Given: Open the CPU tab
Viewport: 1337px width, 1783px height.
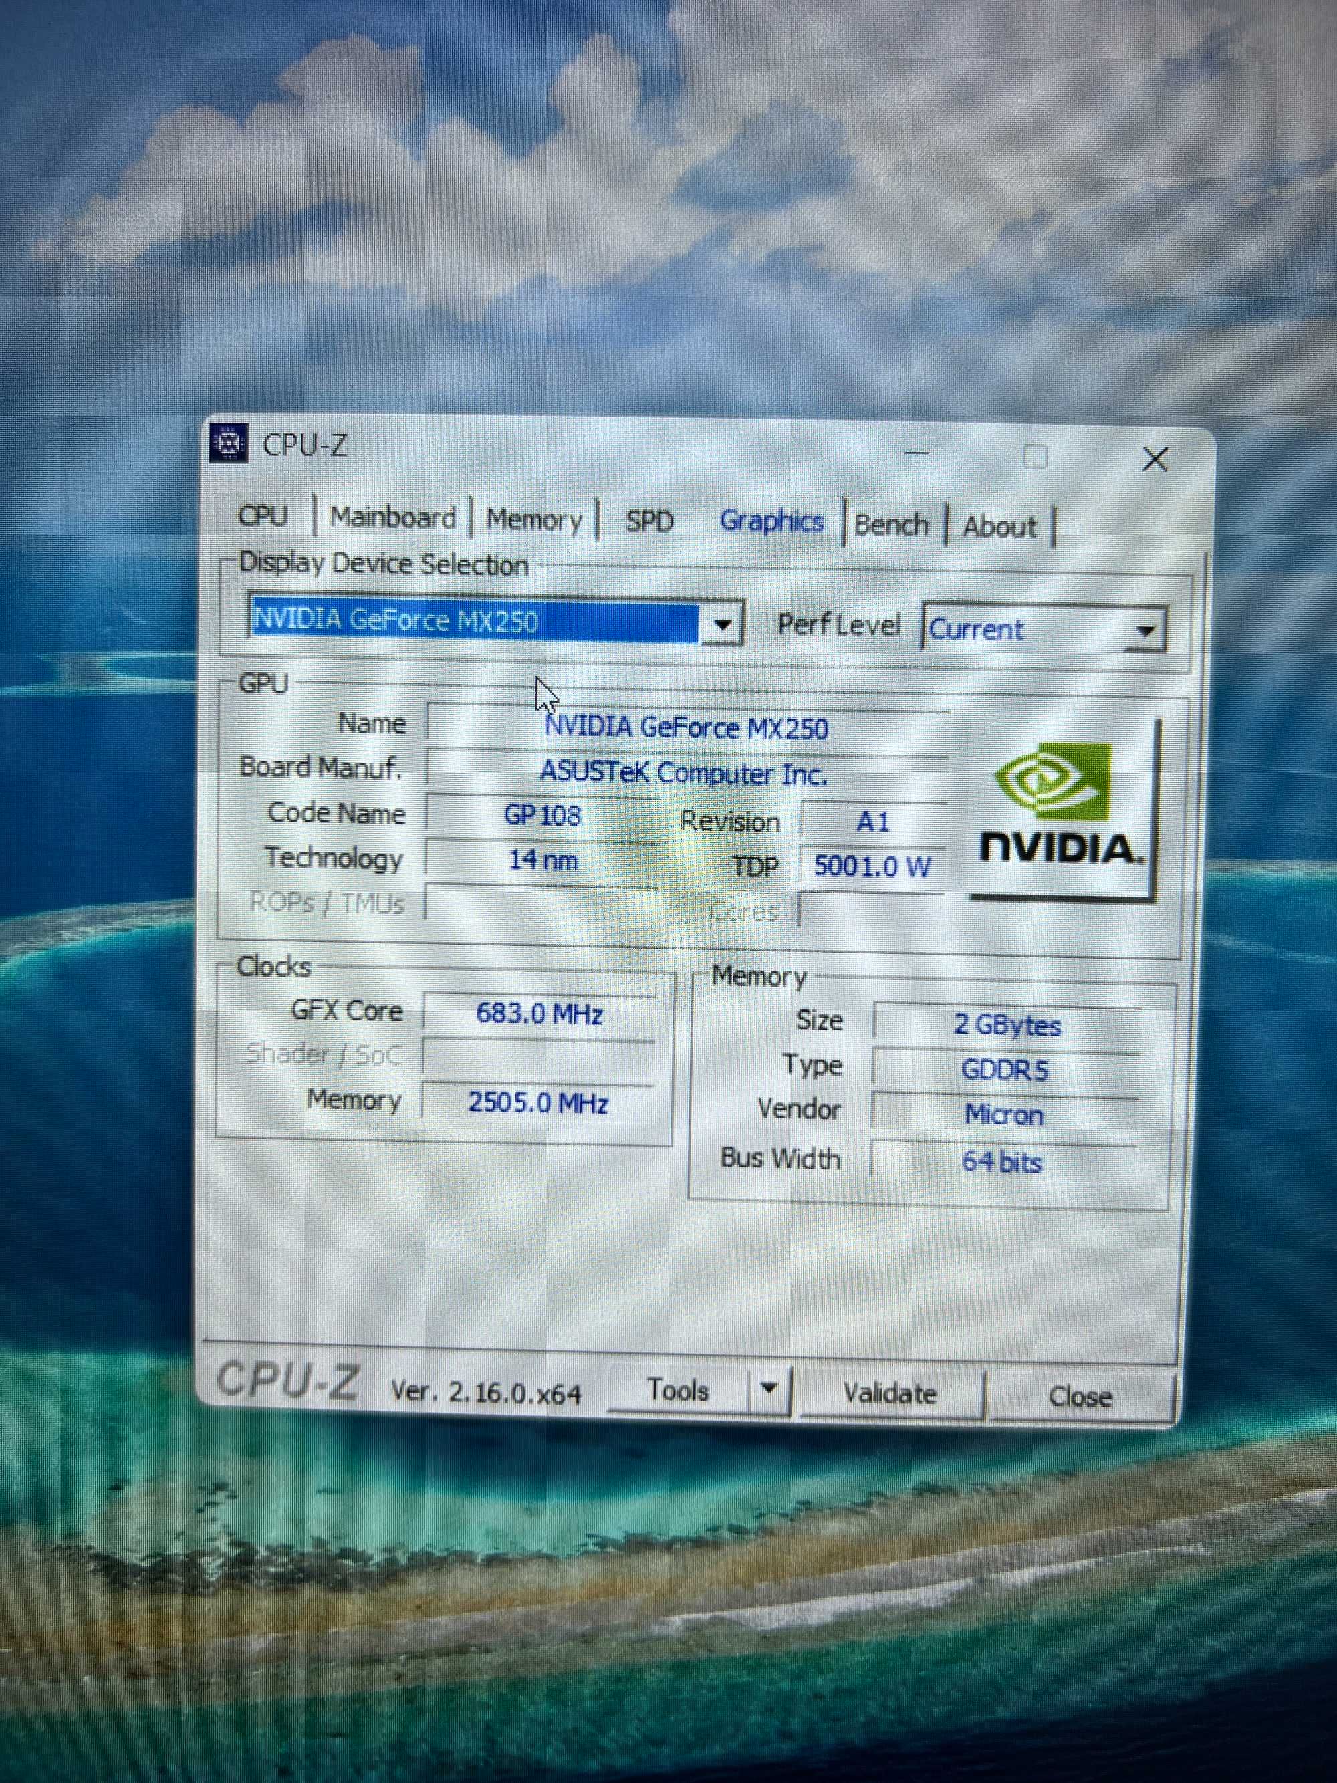Looking at the screenshot, I should click(263, 516).
